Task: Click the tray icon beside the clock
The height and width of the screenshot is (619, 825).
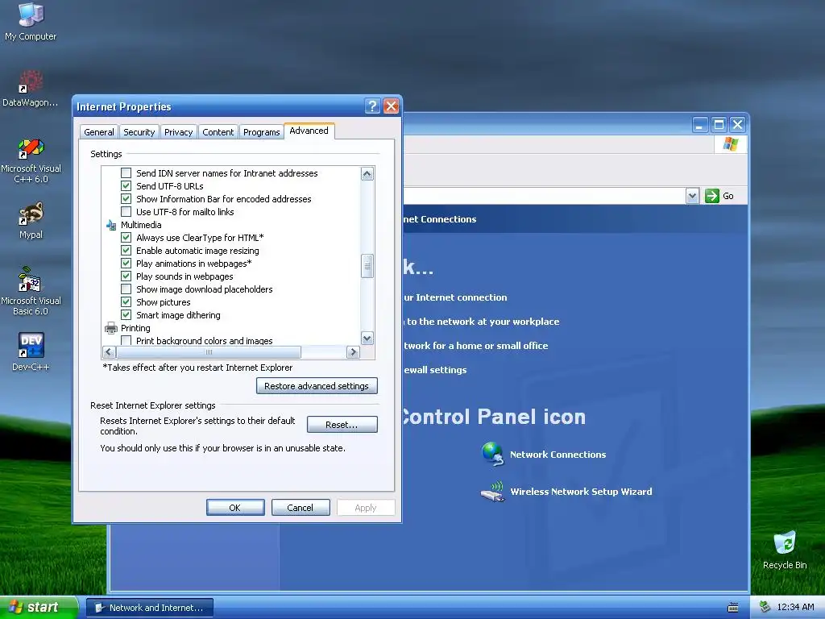Action: pyautogui.click(x=765, y=607)
